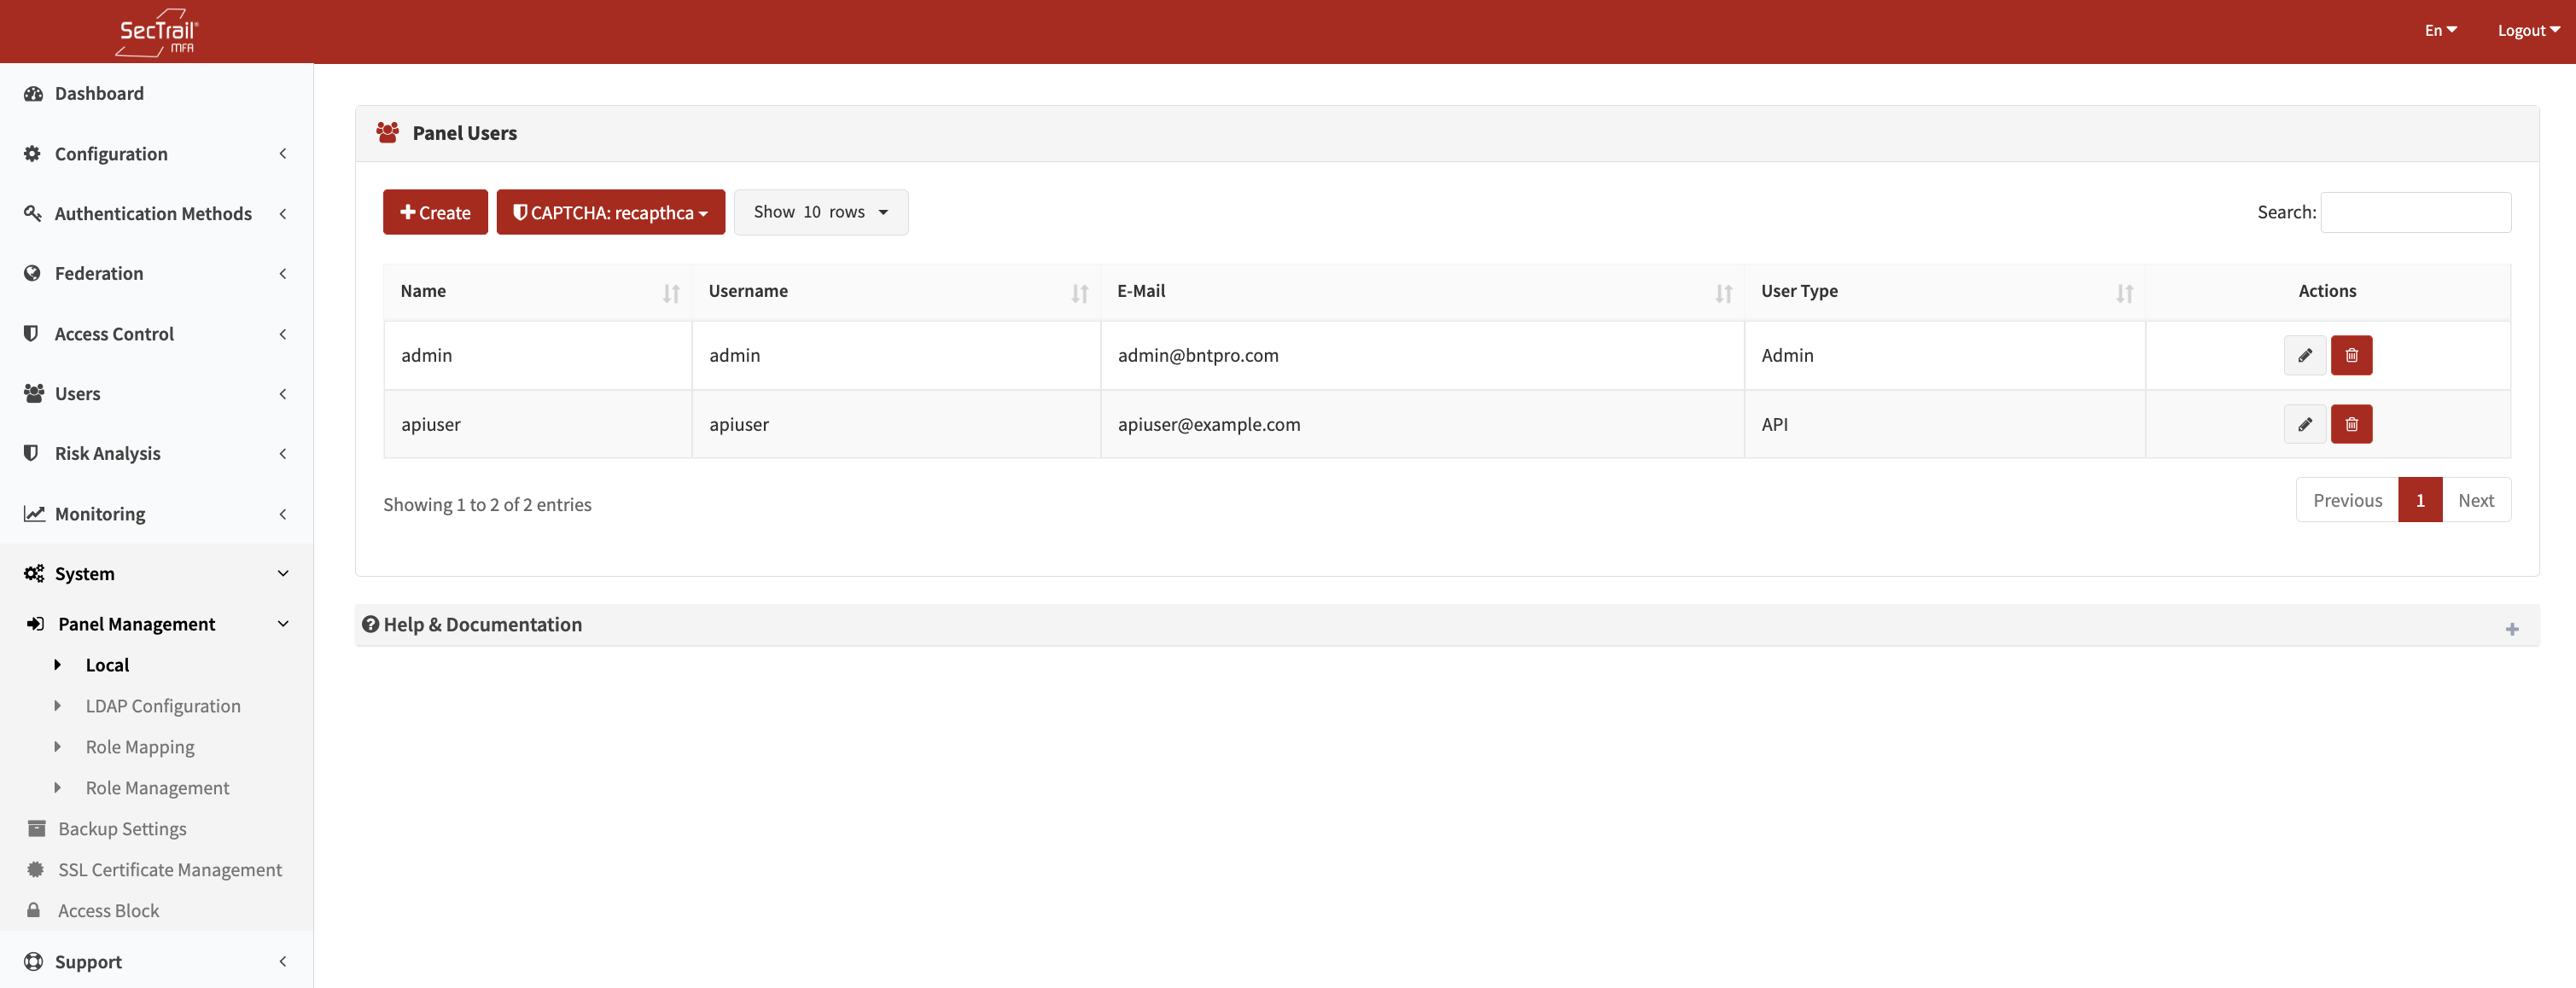The image size is (2576, 988).
Task: Click the delete trash icon for apiuser
Action: (2351, 424)
